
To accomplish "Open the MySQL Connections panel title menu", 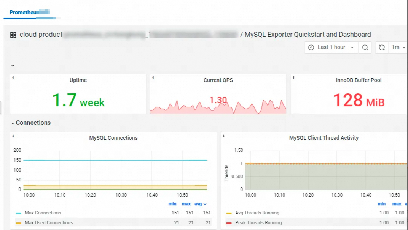I will point(113,138).
